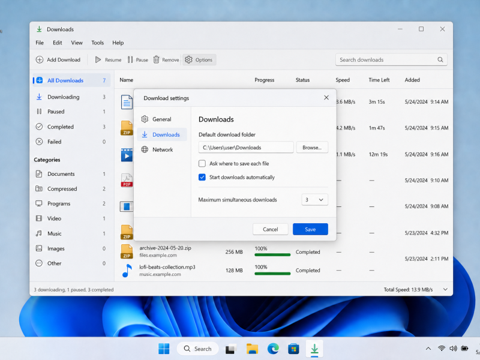The height and width of the screenshot is (360, 480).
Task: Click the Cancel button
Action: [x=271, y=229]
